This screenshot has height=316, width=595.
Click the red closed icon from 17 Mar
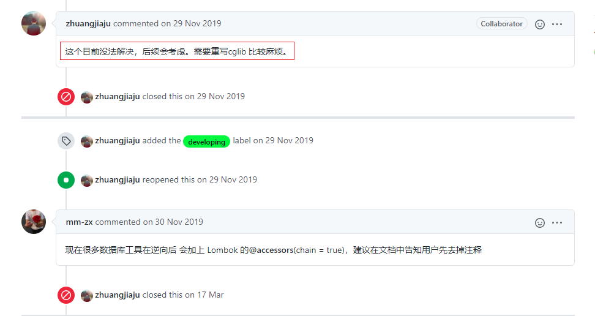tap(66, 295)
